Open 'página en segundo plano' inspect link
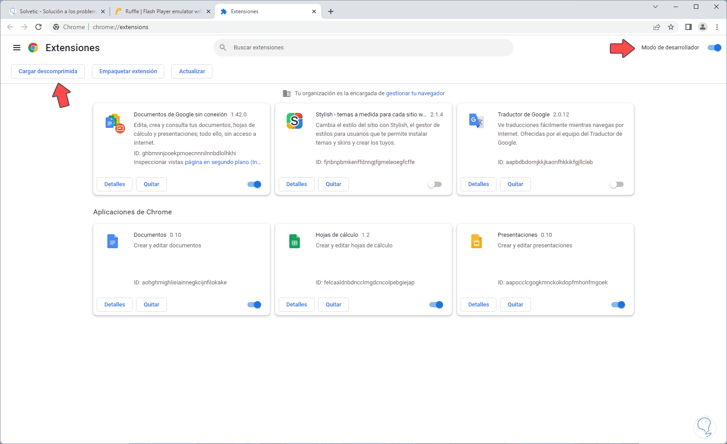Image resolution: width=727 pixels, height=444 pixels. [223, 162]
